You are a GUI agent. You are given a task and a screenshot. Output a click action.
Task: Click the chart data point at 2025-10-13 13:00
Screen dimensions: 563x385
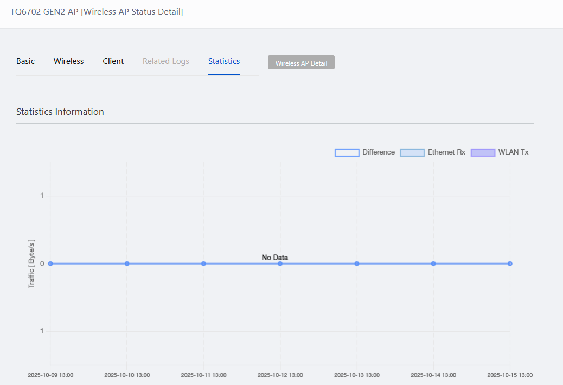click(x=357, y=264)
